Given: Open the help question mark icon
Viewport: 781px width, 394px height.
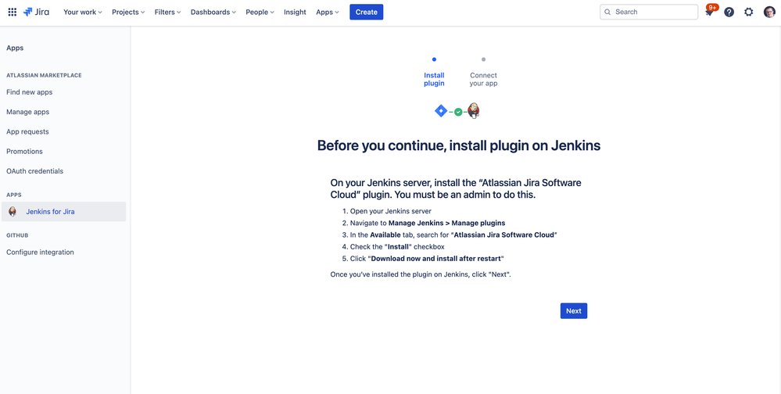Looking at the screenshot, I should [729, 12].
